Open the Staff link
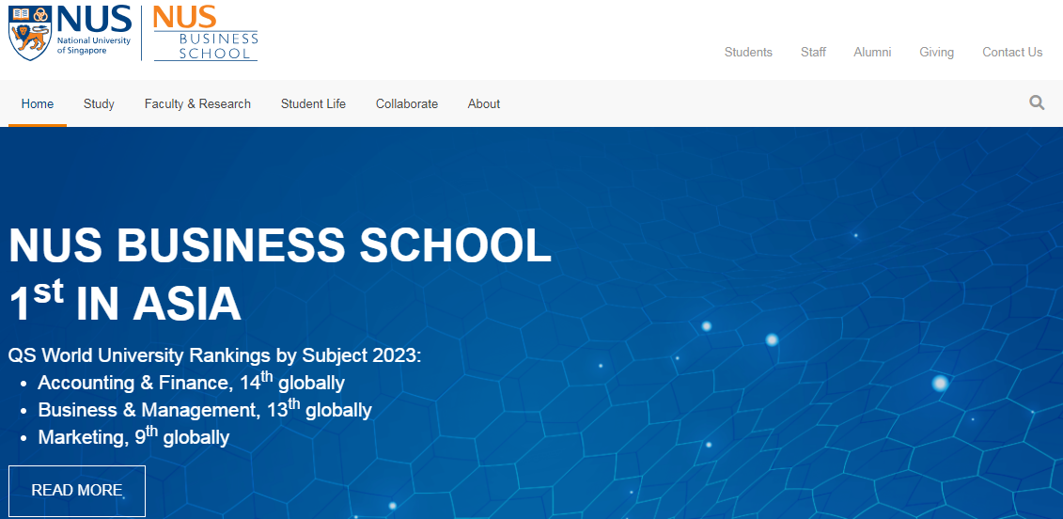This screenshot has height=519, width=1063. click(813, 53)
